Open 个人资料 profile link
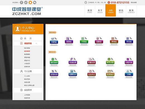The height and width of the screenshot is (109, 145). pos(27,76)
